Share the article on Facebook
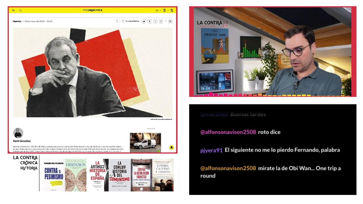363x204 pixels. tap(150, 21)
